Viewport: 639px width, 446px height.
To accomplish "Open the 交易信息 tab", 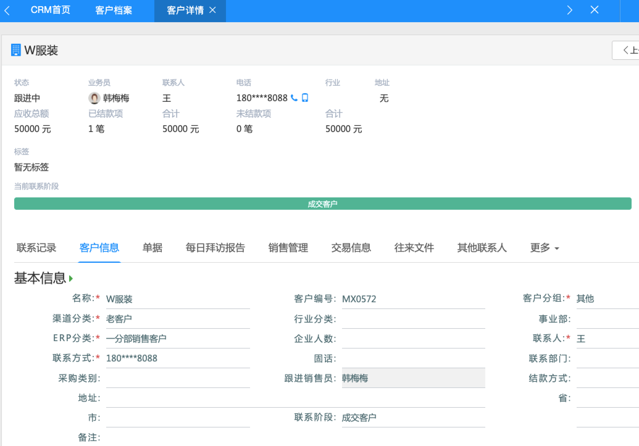I will pos(351,248).
